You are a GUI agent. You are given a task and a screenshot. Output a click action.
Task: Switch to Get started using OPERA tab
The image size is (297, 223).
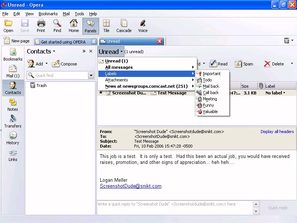[63, 42]
